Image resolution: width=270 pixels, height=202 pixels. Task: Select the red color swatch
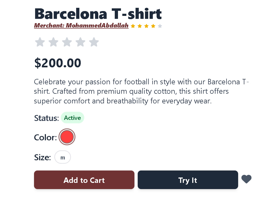67,137
